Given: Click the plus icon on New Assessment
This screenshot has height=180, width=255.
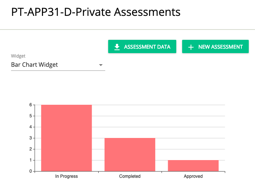Looking at the screenshot, I should (191, 47).
